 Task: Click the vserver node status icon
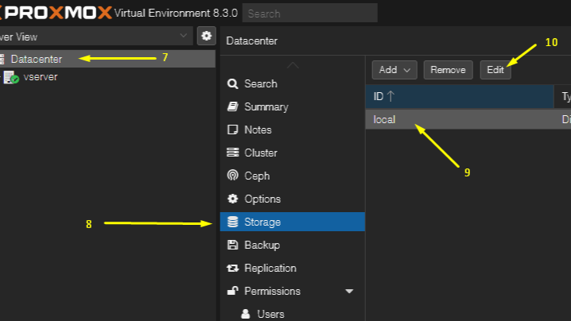pyautogui.click(x=11, y=77)
